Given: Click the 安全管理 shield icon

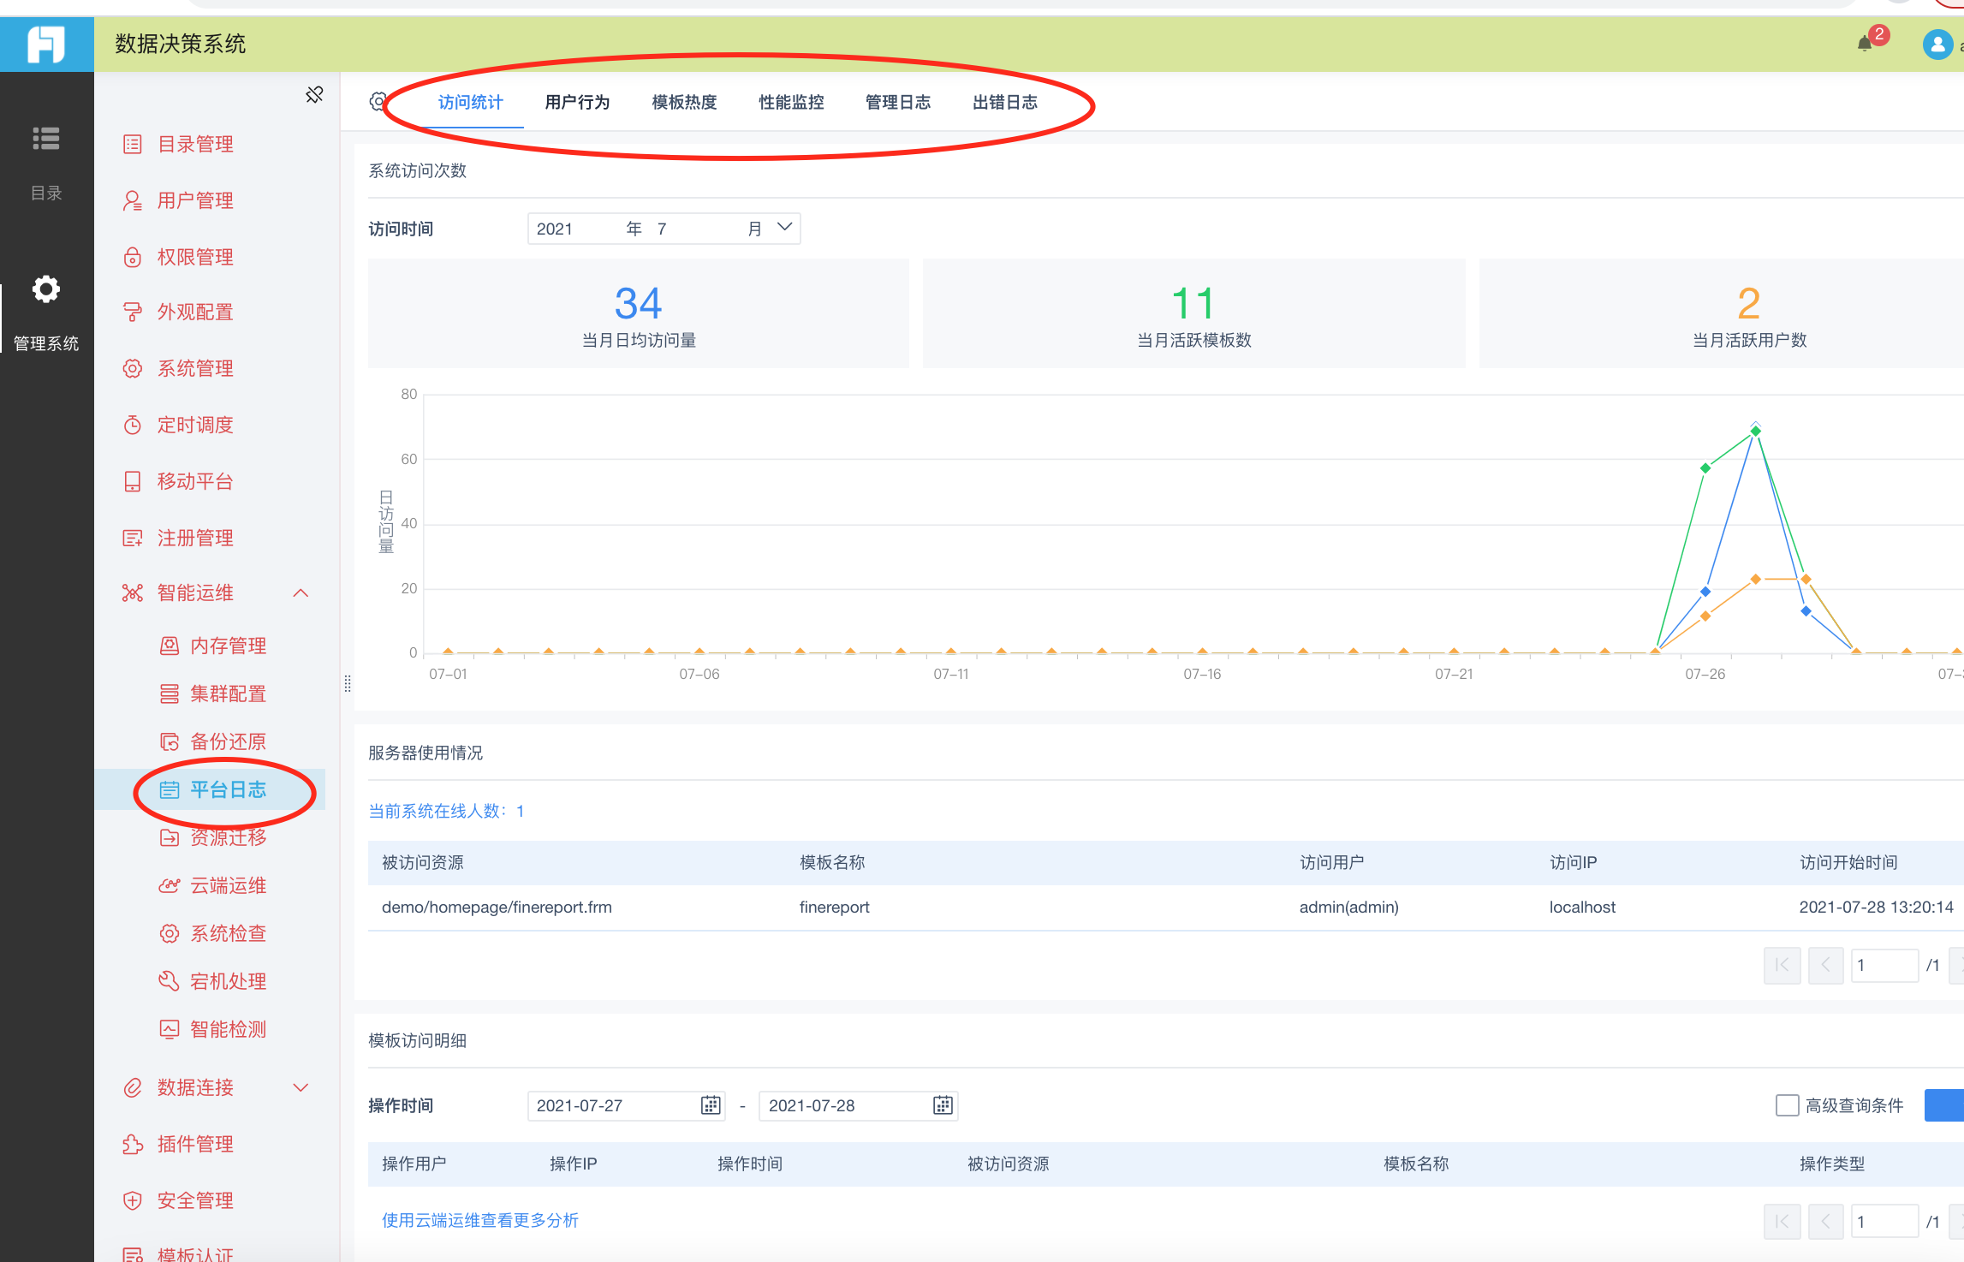Looking at the screenshot, I should [133, 1200].
